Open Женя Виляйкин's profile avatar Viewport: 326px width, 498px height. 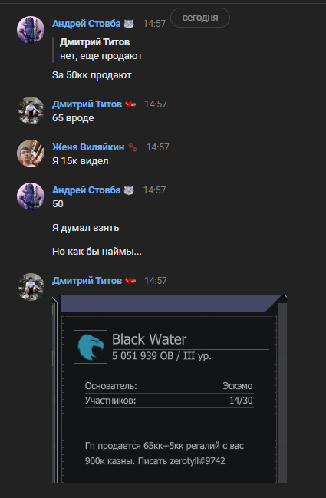tap(31, 153)
